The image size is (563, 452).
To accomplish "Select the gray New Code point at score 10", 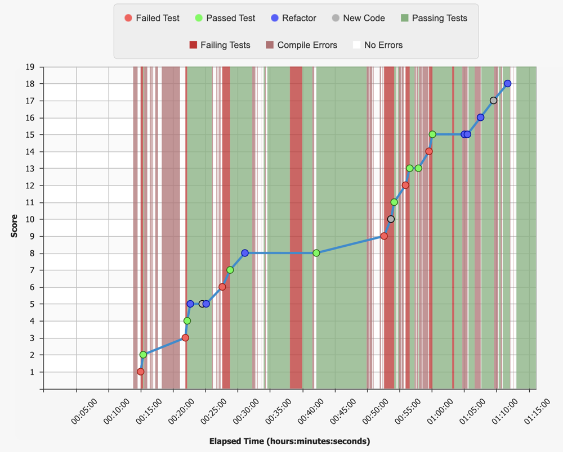I will pyautogui.click(x=391, y=219).
